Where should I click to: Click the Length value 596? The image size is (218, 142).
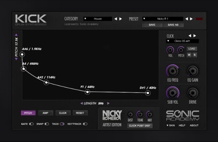tap(101, 103)
